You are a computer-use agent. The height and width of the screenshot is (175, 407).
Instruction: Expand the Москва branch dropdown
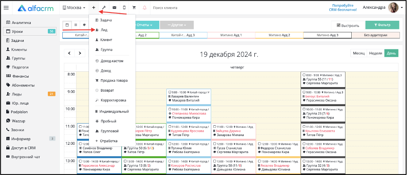pos(74,8)
